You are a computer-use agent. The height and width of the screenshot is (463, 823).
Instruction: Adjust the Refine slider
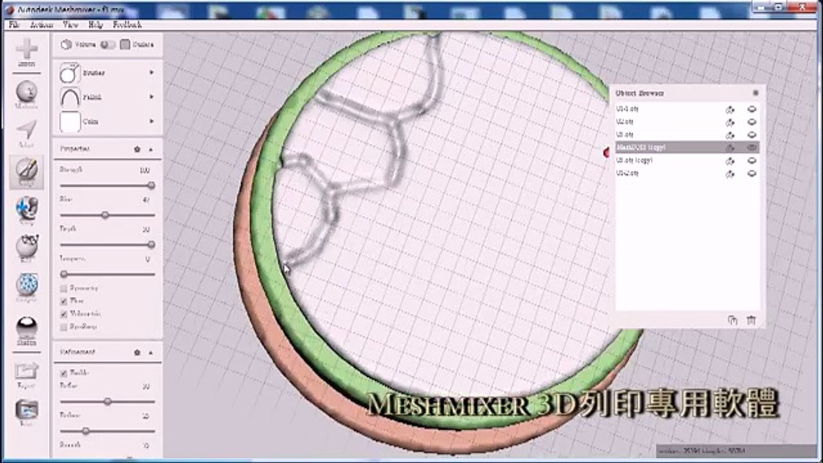click(x=107, y=401)
